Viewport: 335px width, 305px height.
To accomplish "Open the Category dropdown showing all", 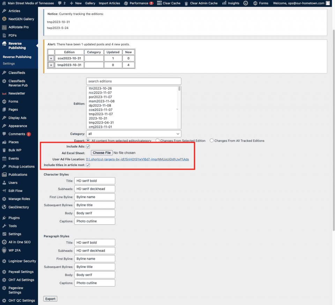I will tap(134, 134).
